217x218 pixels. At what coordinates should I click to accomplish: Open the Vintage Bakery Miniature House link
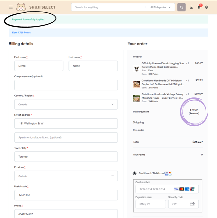162,96
